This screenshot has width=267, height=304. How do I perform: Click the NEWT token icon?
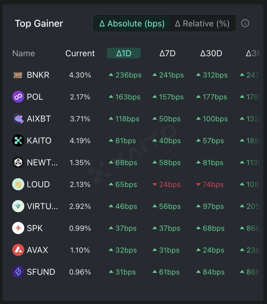pos(18,163)
